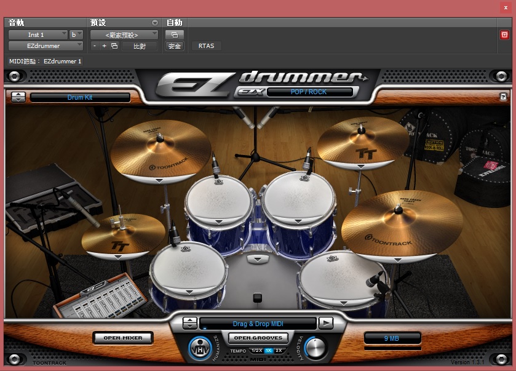
Task: Select previous preset with the minus button
Action: pos(95,46)
